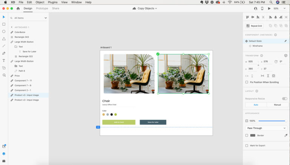Click the width field 505
This screenshot has width=290, height=165.
pyautogui.click(x=252, y=62)
